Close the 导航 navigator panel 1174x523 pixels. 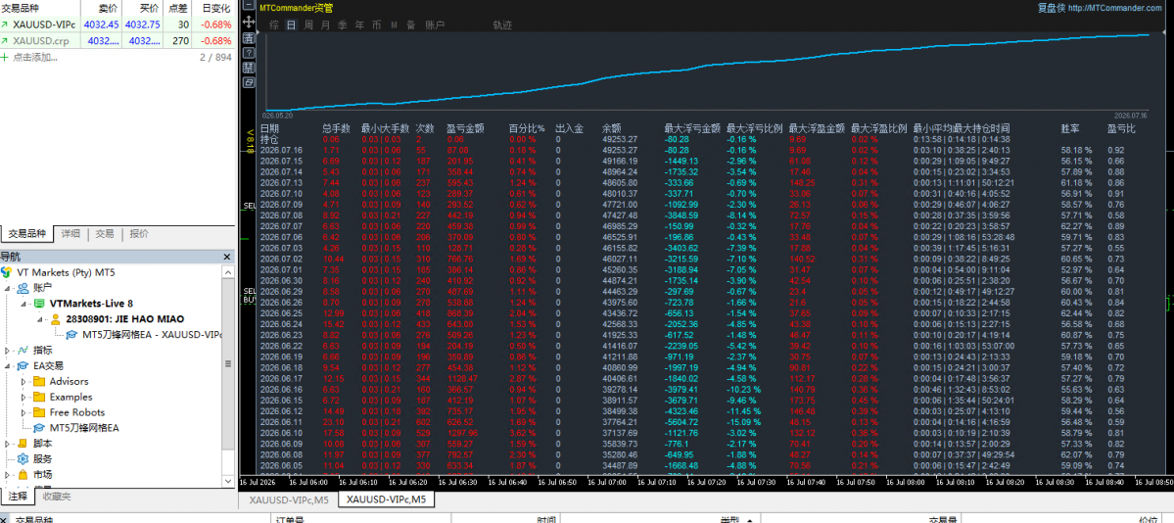227,257
